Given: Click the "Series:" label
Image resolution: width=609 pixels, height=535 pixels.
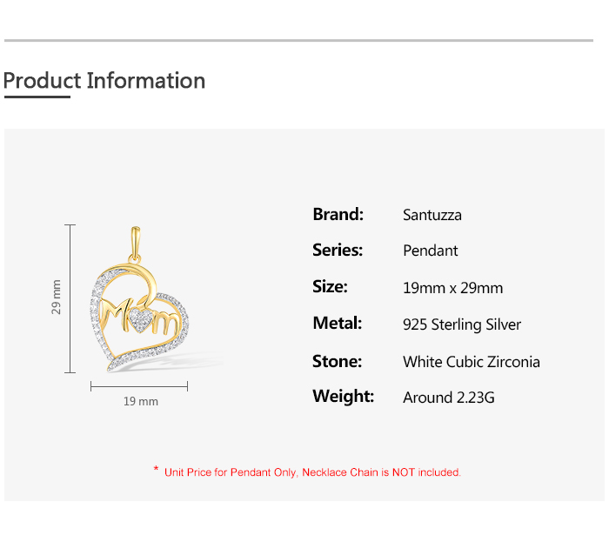Looking at the screenshot, I should (x=338, y=251).
